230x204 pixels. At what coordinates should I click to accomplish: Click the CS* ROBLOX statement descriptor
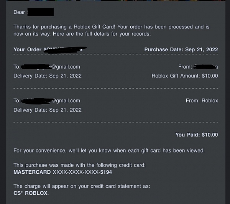click(x=31, y=193)
